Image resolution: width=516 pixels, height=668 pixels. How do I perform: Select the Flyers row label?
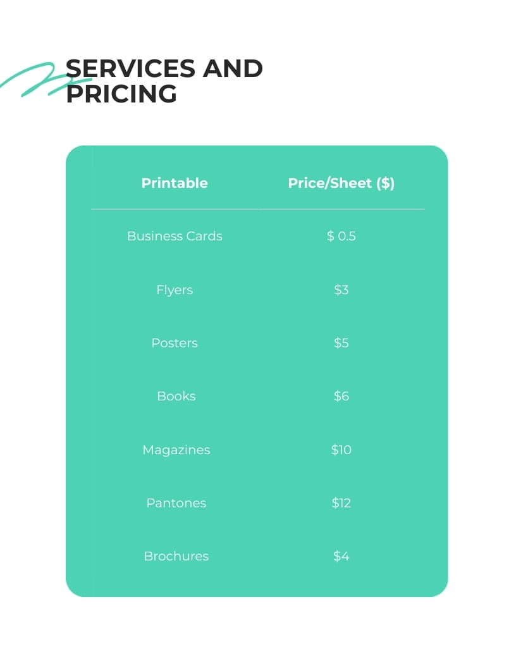(x=175, y=290)
